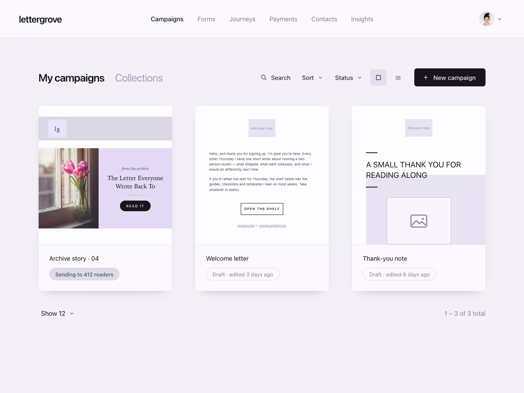Click the READ IT button in Archive story

point(135,206)
